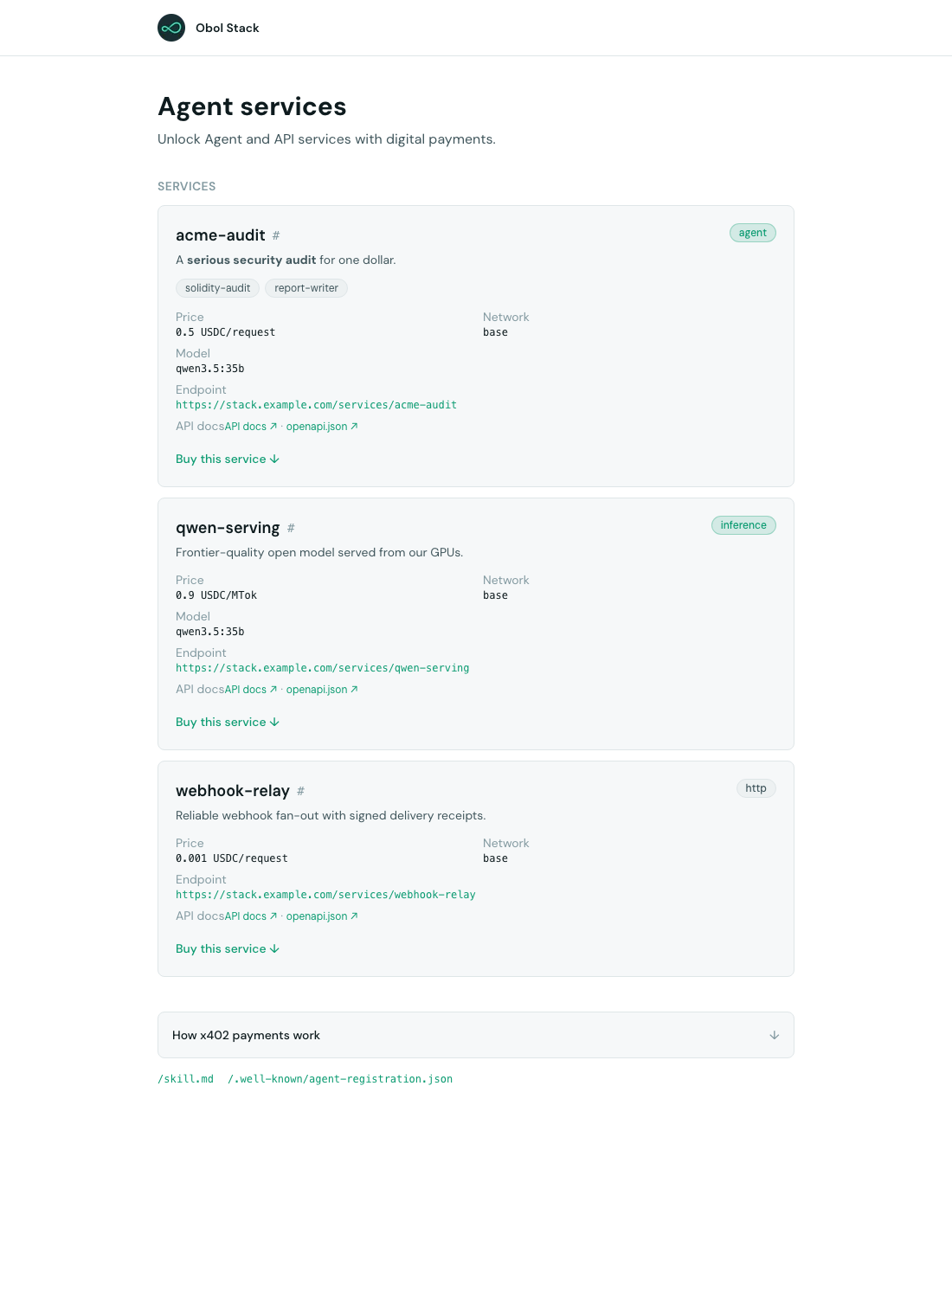Open the acme-audit endpoint URL

pos(316,405)
